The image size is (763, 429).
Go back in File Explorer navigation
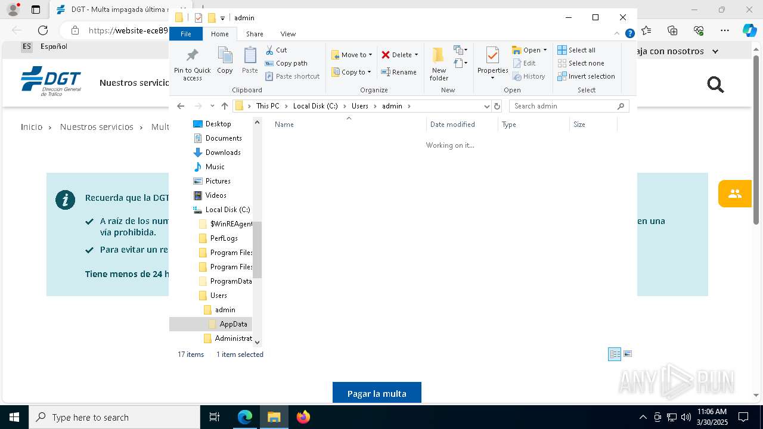click(x=181, y=106)
